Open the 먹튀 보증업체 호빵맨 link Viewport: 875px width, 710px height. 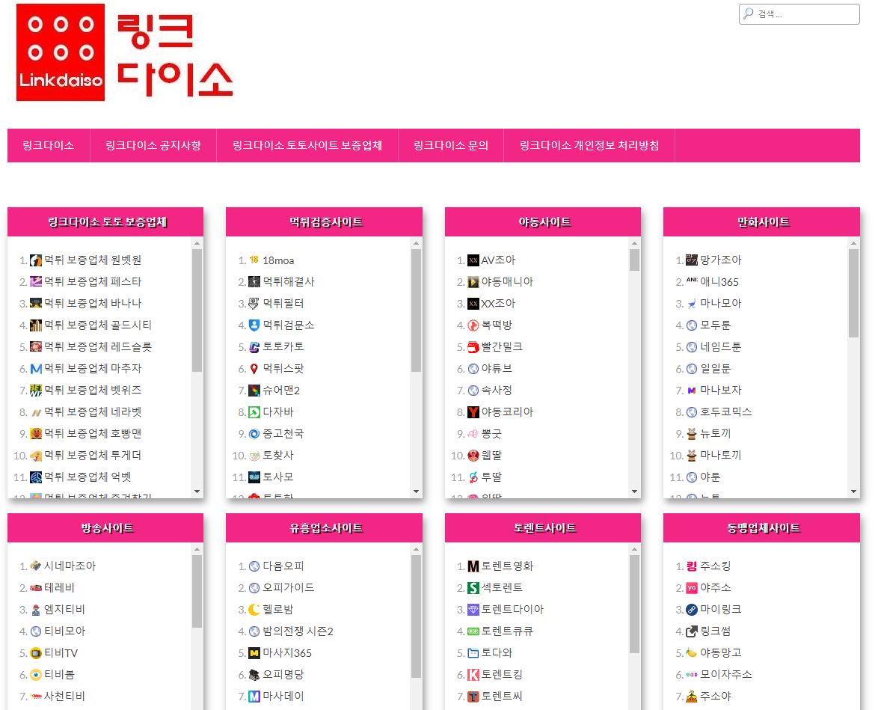click(x=93, y=434)
